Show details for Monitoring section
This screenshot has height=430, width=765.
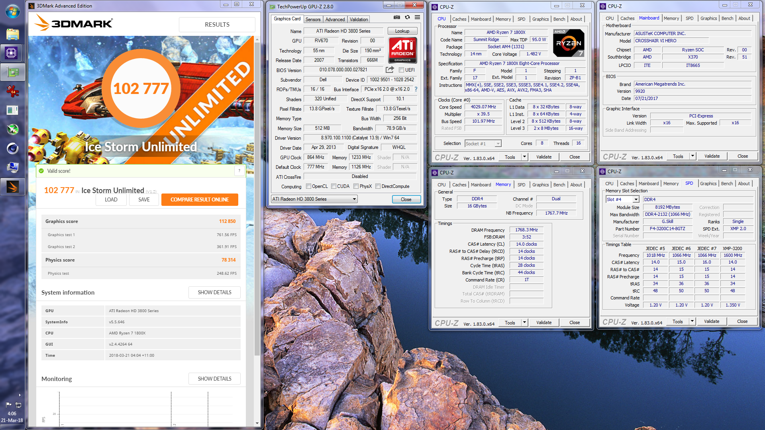point(214,379)
